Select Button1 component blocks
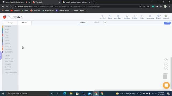 [8, 67]
